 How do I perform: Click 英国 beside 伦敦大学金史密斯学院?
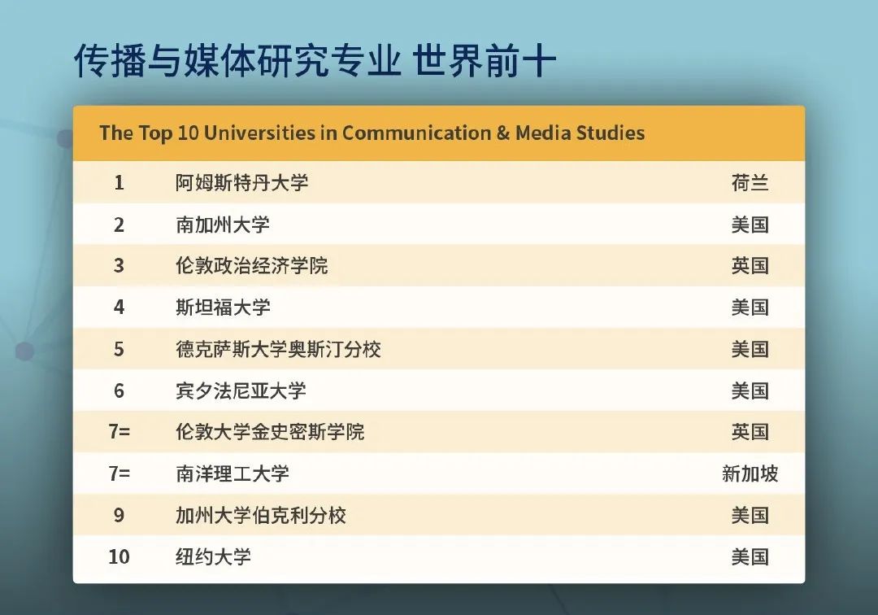(x=750, y=432)
